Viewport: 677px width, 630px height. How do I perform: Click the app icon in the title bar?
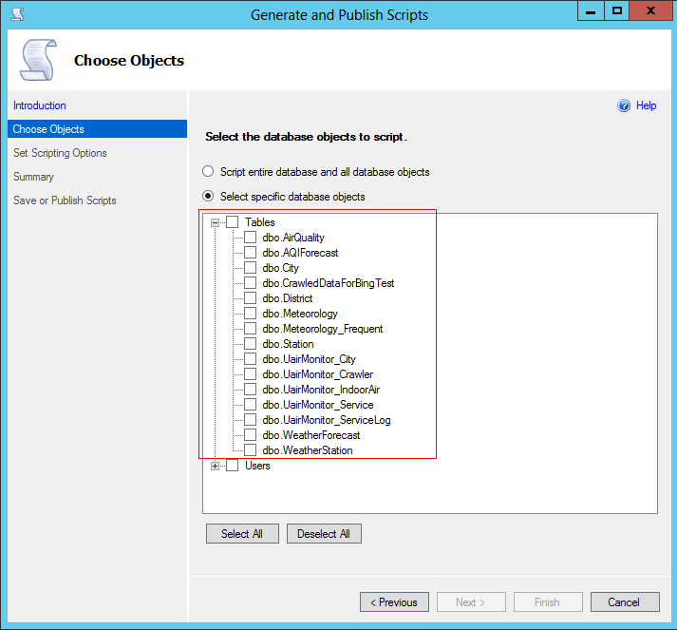click(x=16, y=14)
